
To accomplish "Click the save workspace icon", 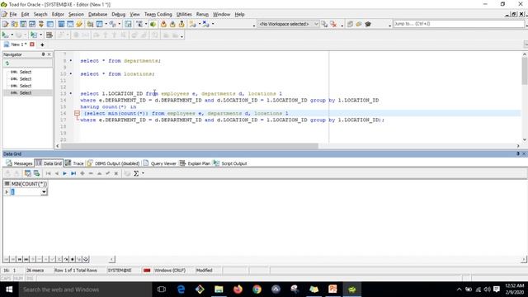I will click(324, 24).
